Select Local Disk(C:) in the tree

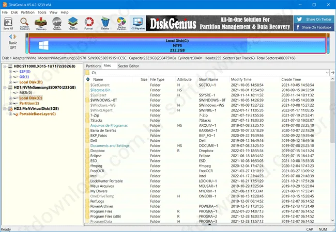point(30,98)
